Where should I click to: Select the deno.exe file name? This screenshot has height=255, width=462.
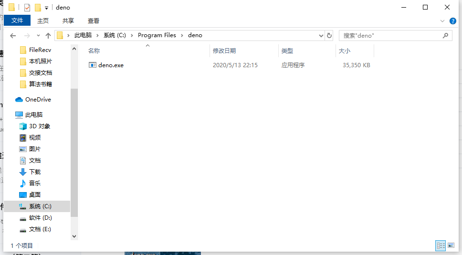point(111,65)
